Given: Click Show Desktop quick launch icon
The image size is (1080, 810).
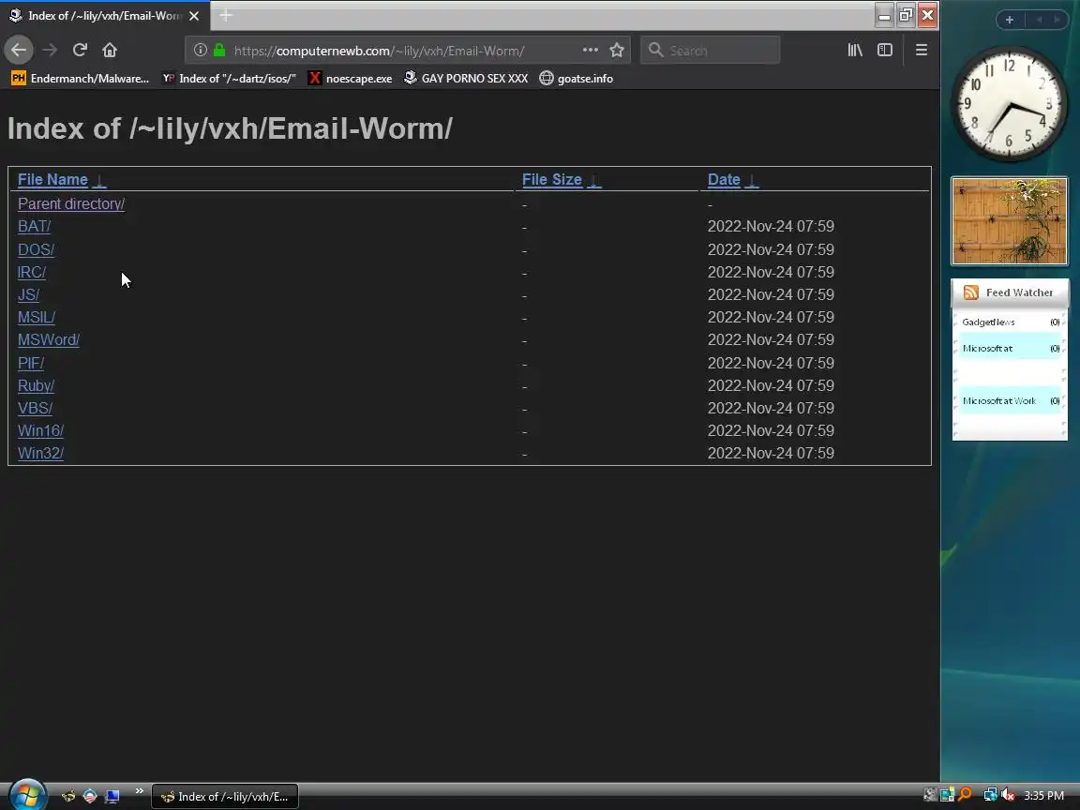Looking at the screenshot, I should point(112,796).
